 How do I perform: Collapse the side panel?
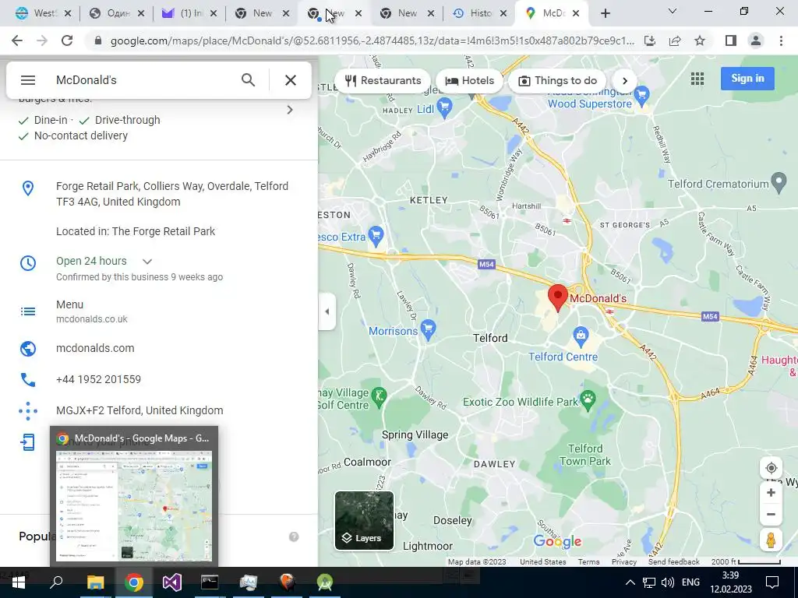[327, 311]
